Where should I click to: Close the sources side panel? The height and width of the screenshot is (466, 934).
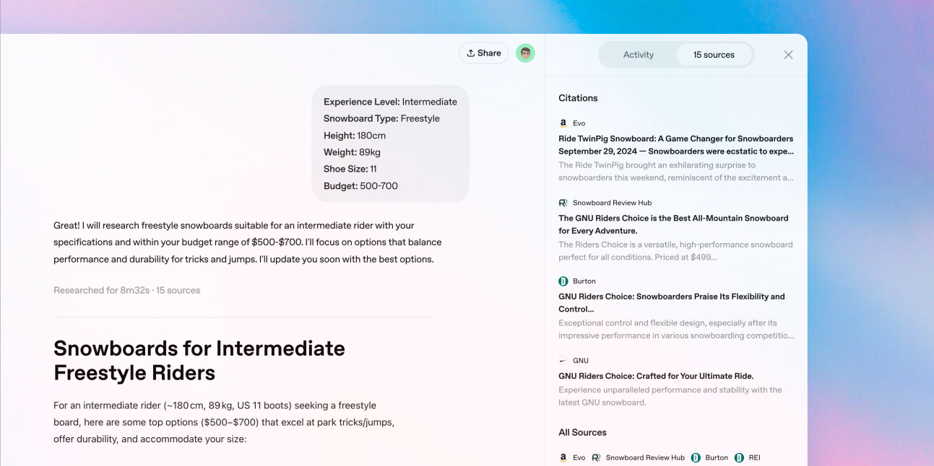pos(788,55)
